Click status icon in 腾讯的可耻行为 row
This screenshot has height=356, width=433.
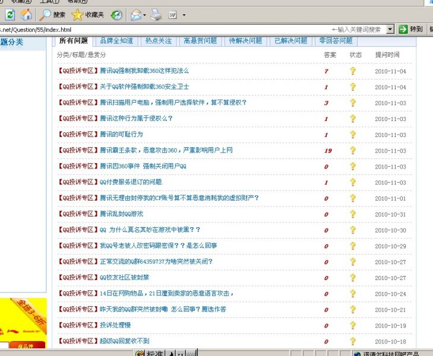353,135
